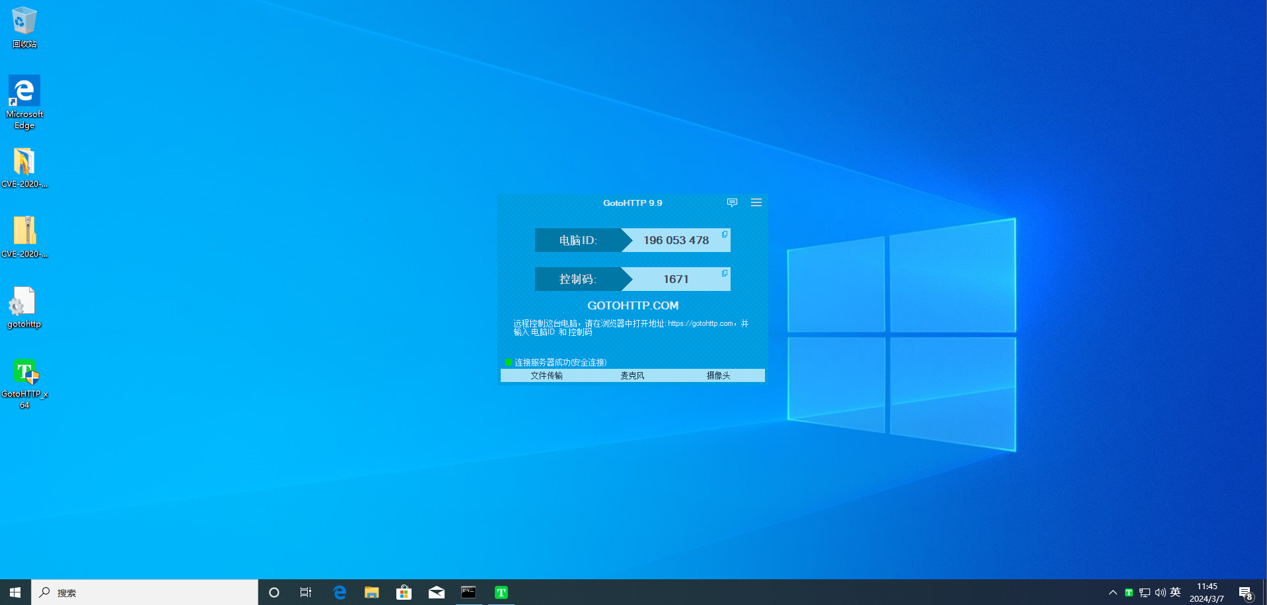Select the CVE-2020 zip archive icon
The image size is (1267, 605).
24,238
